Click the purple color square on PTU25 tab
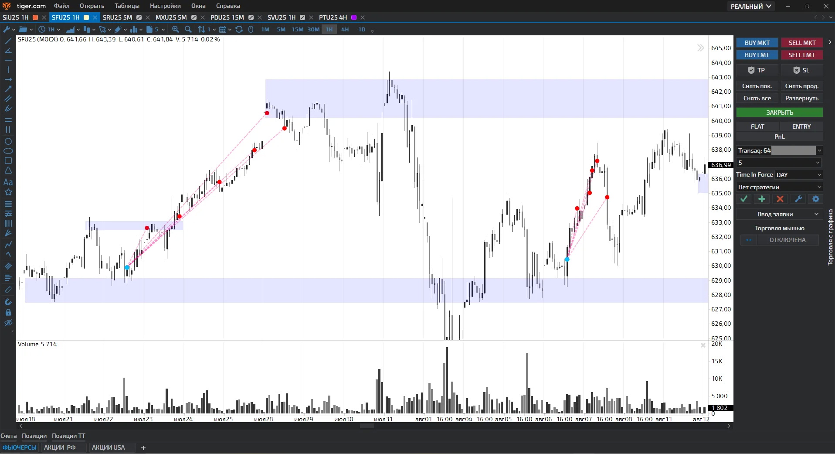The image size is (835, 454). [354, 17]
